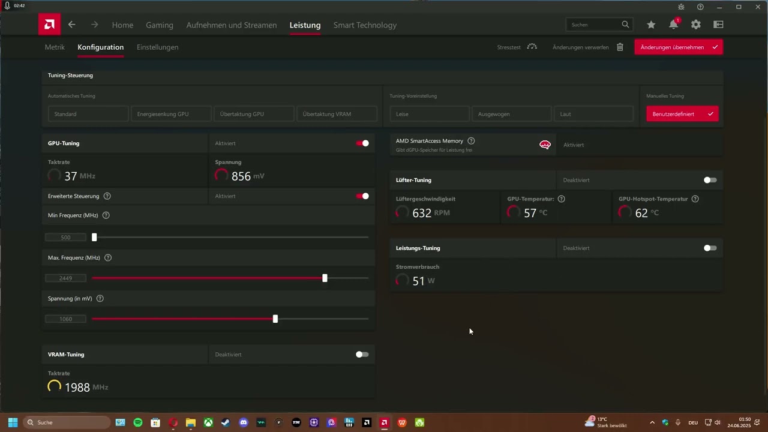Viewport: 768px width, 432px height.
Task: Select Benutzerdefiniert manual tuning
Action: click(x=682, y=114)
